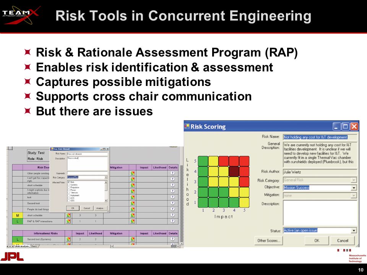Click Affected Roles list scroll-up arrow
Viewport: 367px width, 275px height.
106,182
